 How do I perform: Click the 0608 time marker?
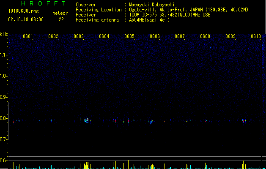click(x=205, y=36)
